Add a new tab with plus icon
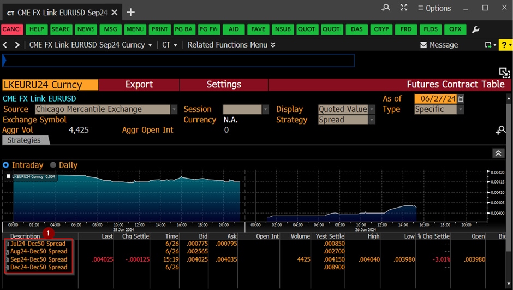Viewport: 513px width, 290px height. [x=130, y=12]
